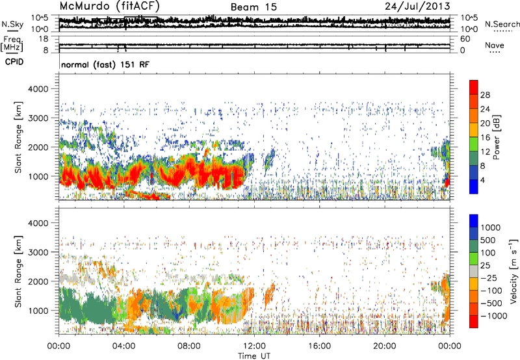Click 'normal (fast) 151 RF' text
This screenshot has height=360, width=520.
click(105, 64)
